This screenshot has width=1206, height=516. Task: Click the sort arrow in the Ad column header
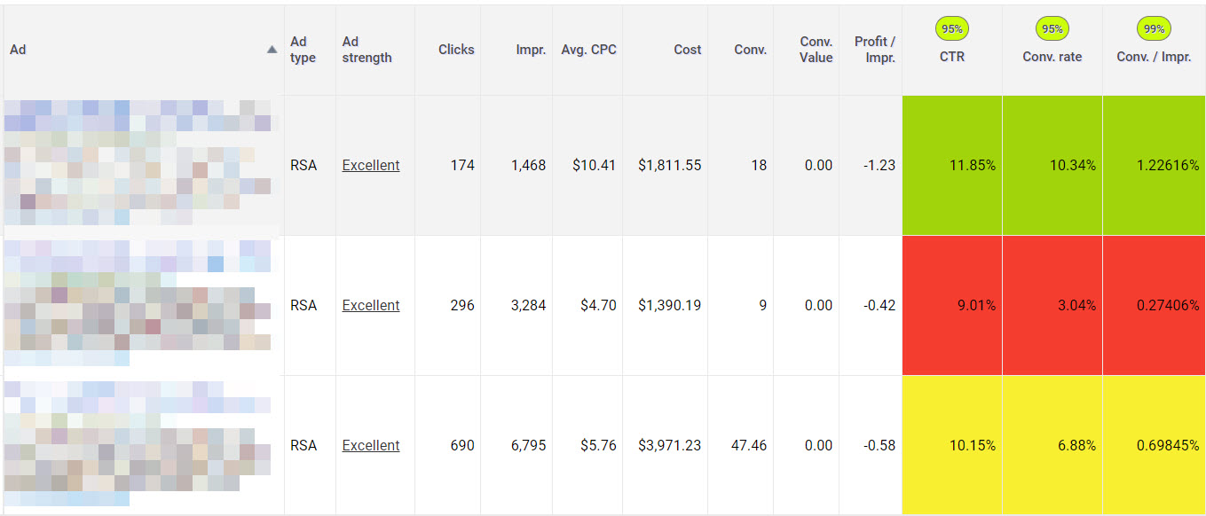(x=272, y=50)
